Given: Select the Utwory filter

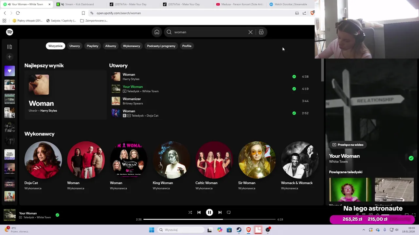Looking at the screenshot, I should pyautogui.click(x=75, y=46).
